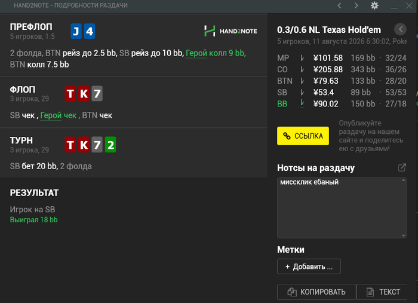Click the SB player stats icon

tap(302, 92)
